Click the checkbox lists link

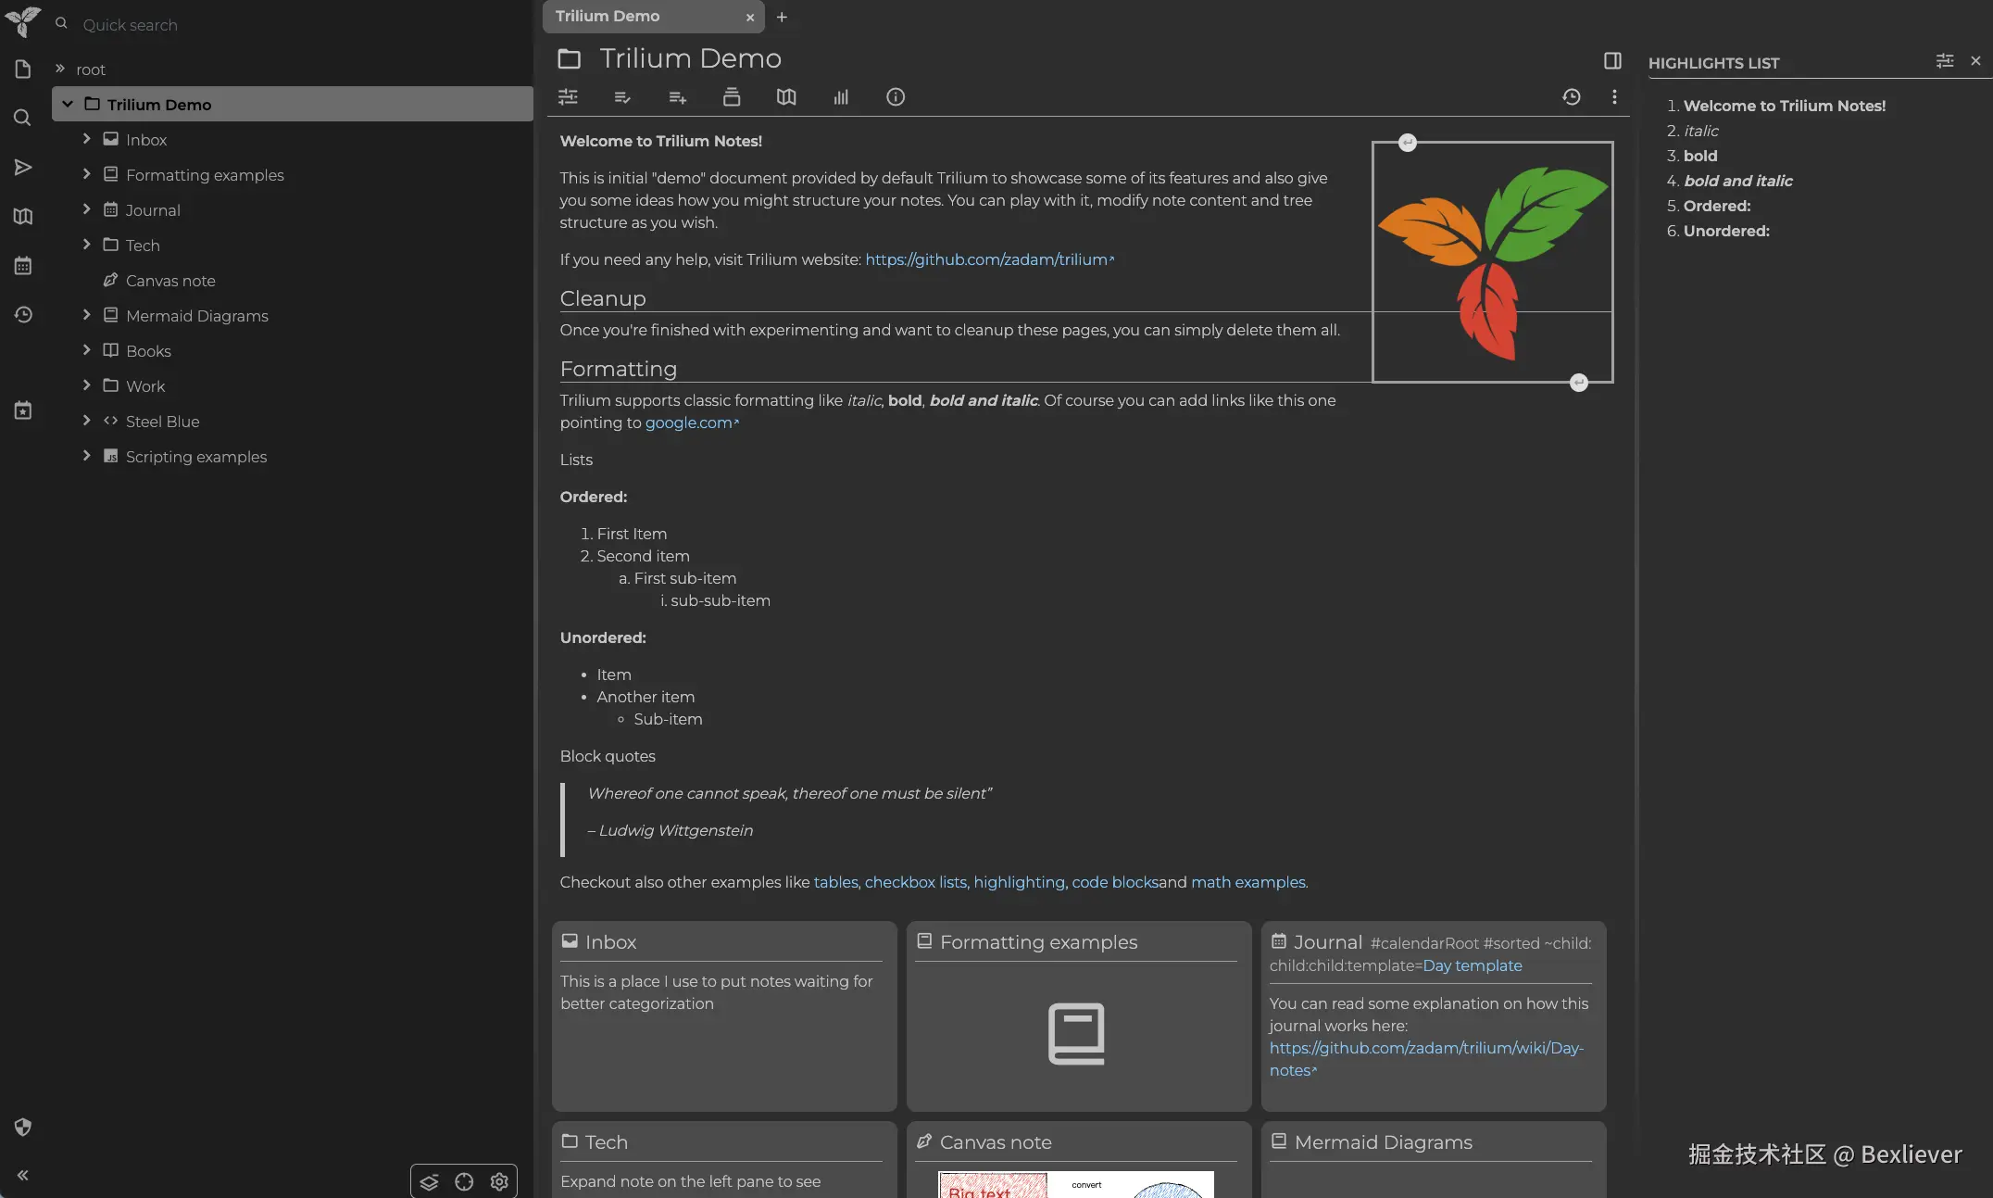point(915,882)
